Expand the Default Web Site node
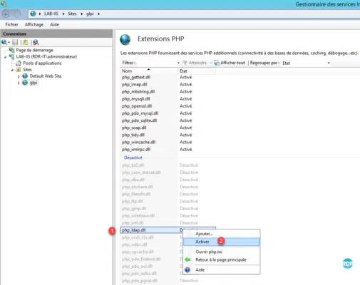Viewport: 360px width, 285px height. pyautogui.click(x=19, y=76)
